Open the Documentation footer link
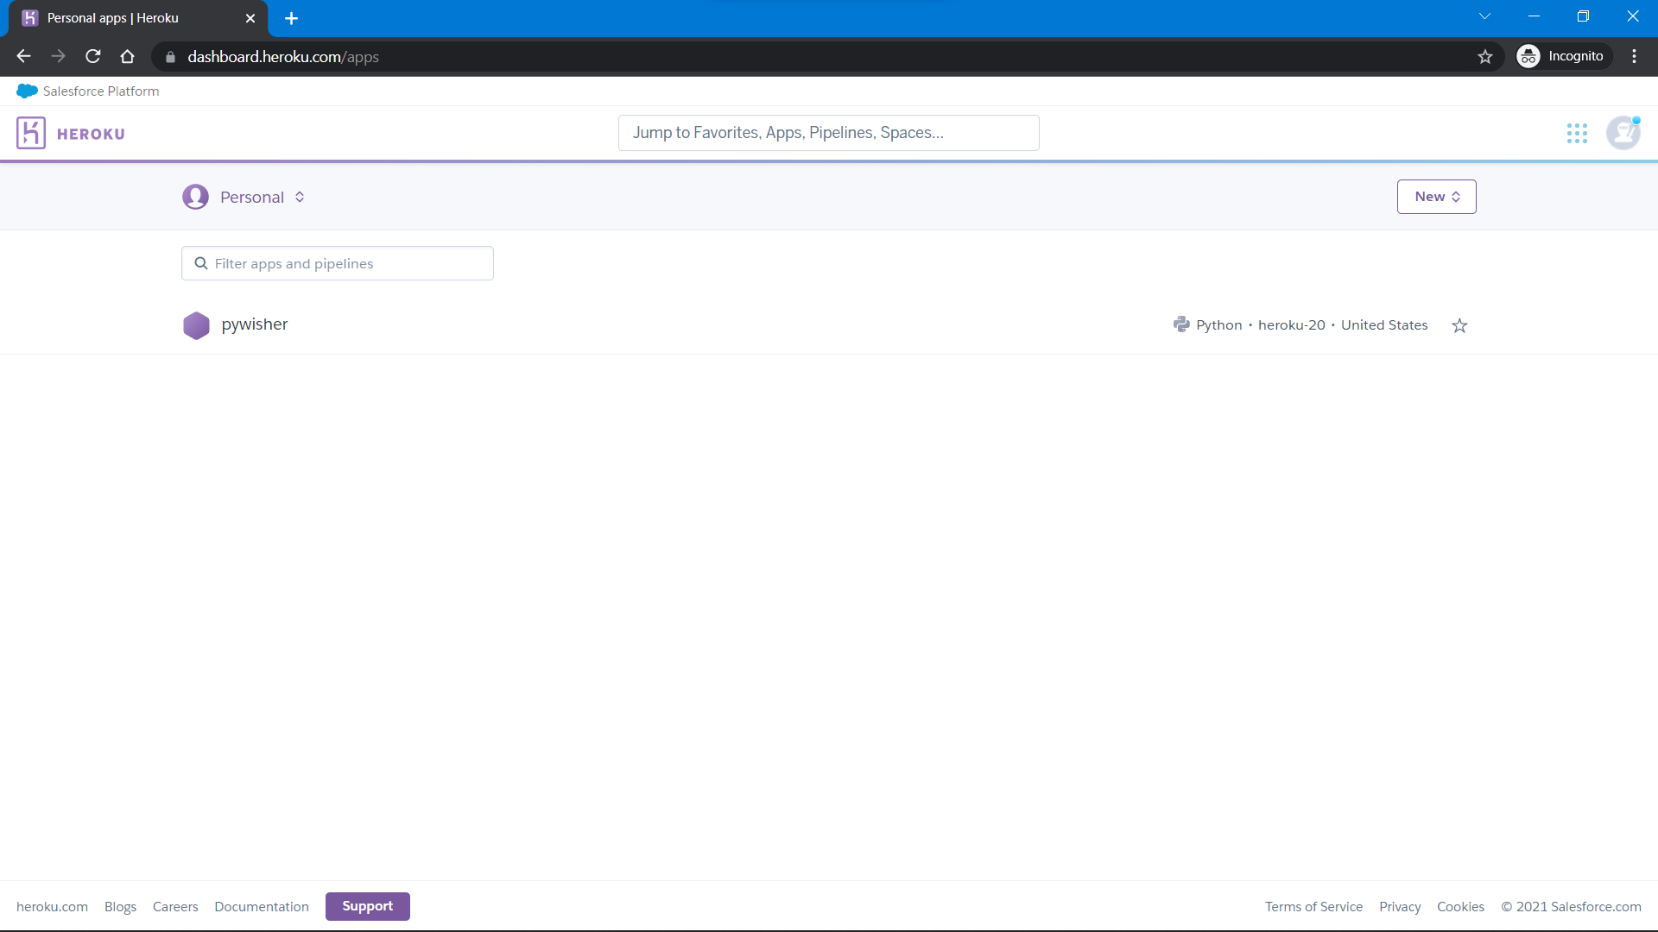1658x932 pixels. [262, 907]
